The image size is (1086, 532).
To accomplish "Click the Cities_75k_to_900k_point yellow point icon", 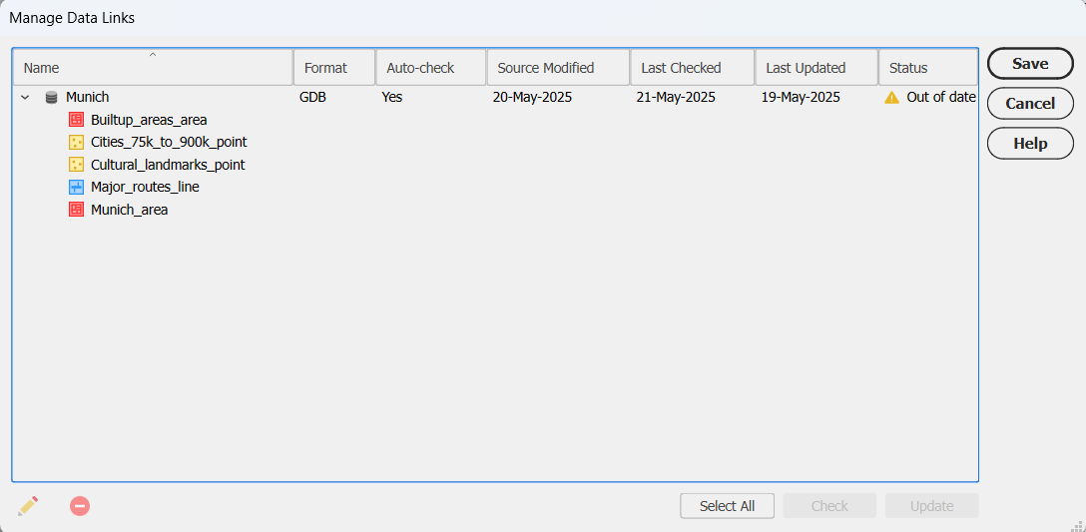I will [x=76, y=142].
